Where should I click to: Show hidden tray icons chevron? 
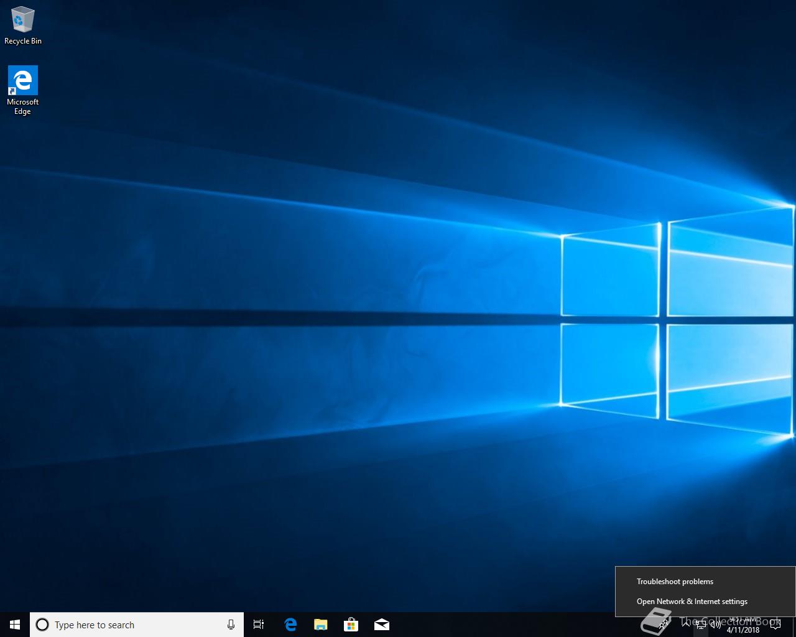(686, 625)
